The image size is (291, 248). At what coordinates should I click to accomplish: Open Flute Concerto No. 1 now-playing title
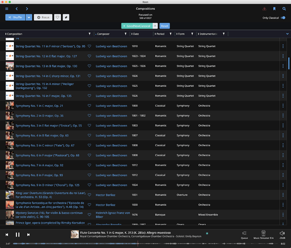(x=125, y=233)
